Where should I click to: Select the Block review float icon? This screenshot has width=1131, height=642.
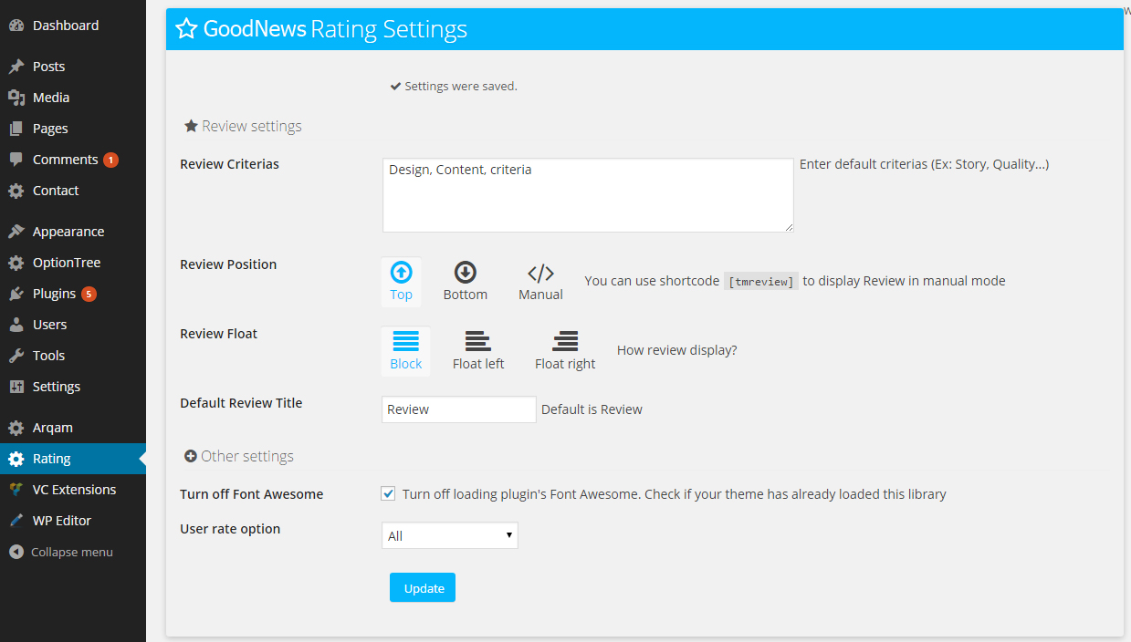point(405,341)
